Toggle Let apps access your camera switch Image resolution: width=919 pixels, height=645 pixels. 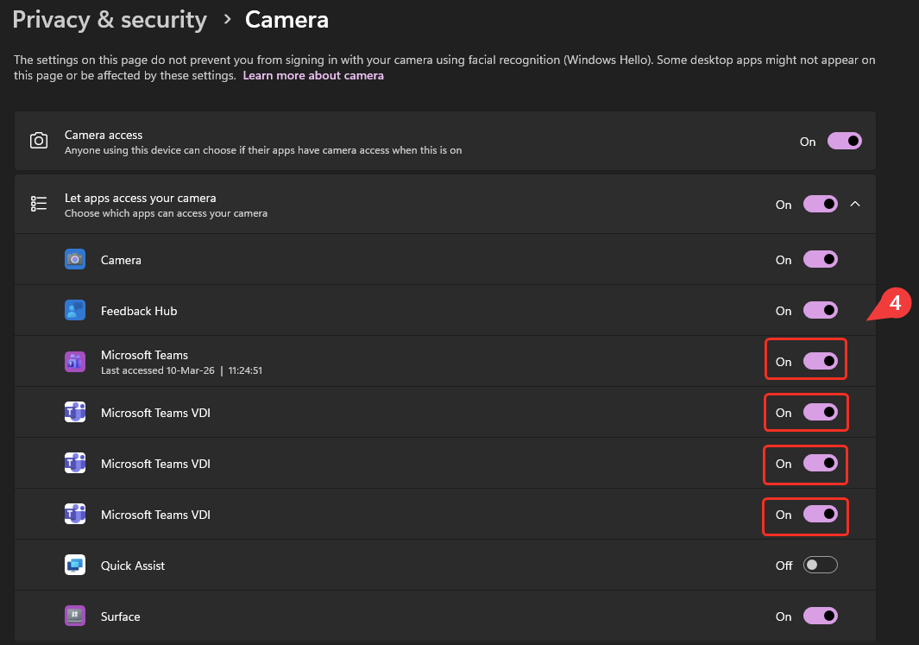tap(821, 204)
